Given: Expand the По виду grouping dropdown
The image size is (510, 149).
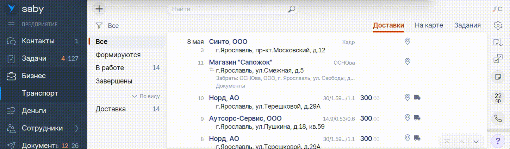Looking at the screenshot, I should click(146, 96).
